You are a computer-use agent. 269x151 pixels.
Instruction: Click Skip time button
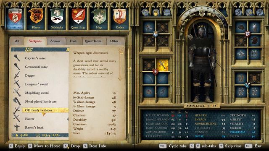230,146
